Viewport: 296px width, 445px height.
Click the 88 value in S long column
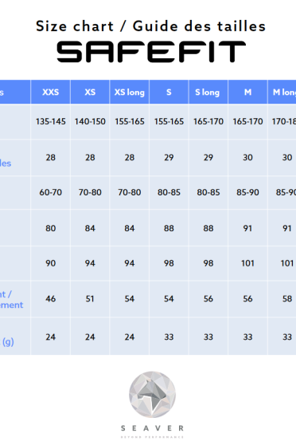(208, 228)
